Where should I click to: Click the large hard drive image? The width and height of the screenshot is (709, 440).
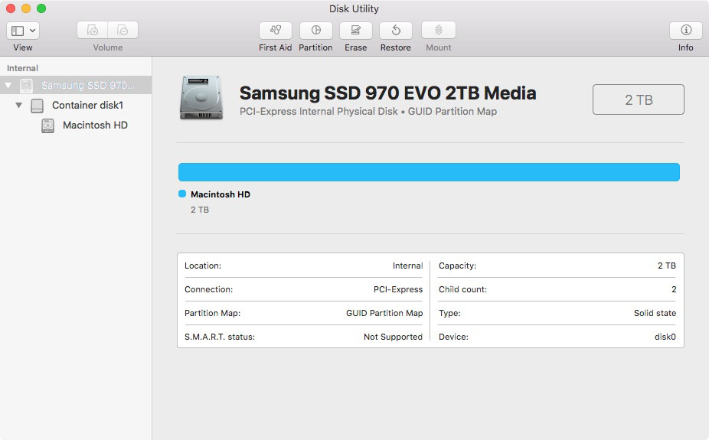click(x=201, y=98)
